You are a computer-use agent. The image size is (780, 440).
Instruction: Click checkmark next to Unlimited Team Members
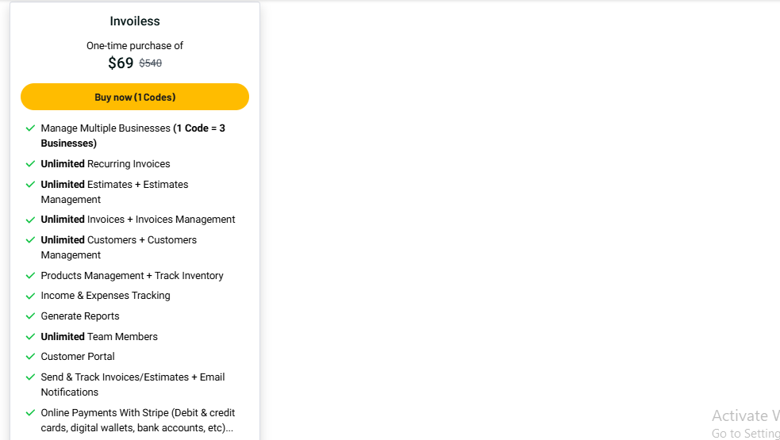[30, 337]
